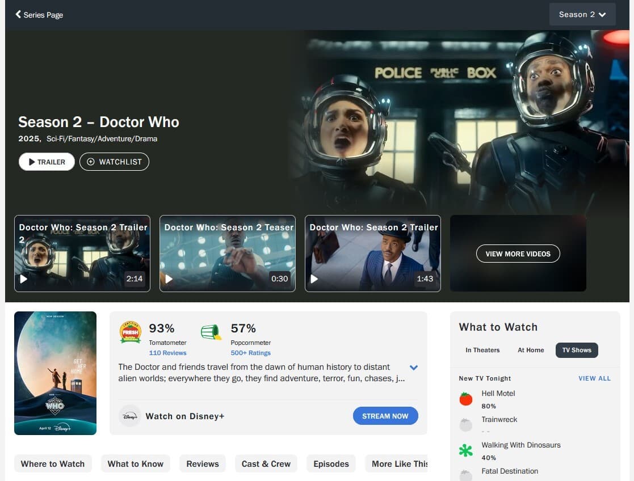Click Hell Motel 80% score

[489, 406]
